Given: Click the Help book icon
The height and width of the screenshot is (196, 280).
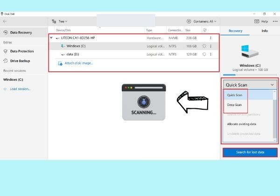Looking at the screenshot, I should click(x=257, y=21).
